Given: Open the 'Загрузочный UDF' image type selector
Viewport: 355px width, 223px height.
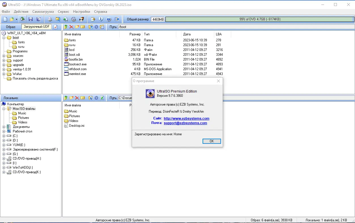Looking at the screenshot, I should (x=36, y=27).
